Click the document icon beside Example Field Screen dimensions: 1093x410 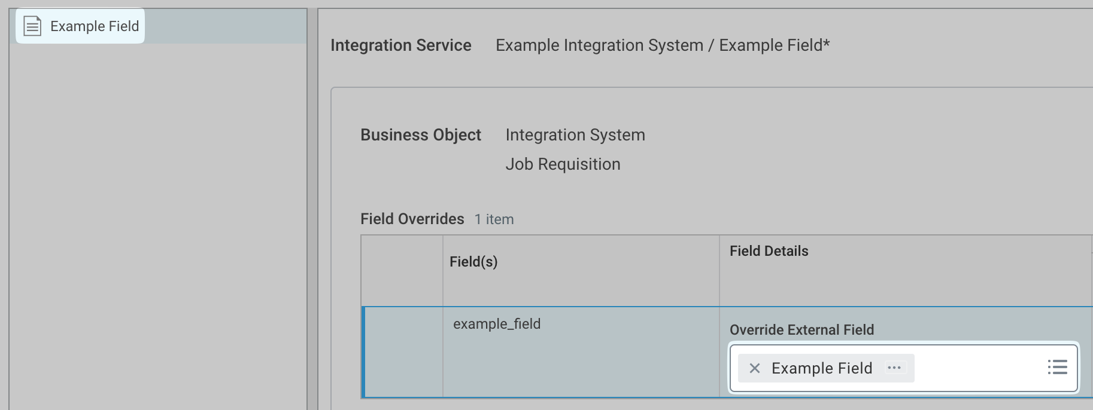tap(32, 26)
